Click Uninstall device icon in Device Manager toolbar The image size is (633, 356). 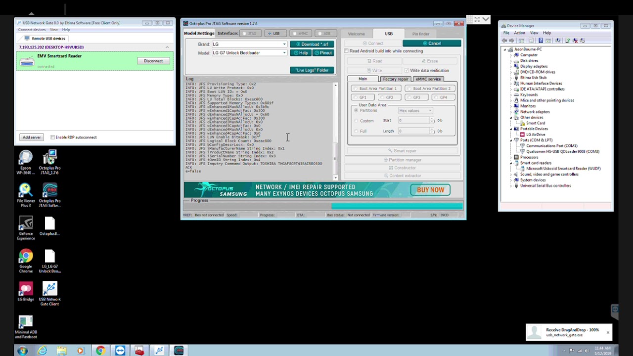[575, 41]
